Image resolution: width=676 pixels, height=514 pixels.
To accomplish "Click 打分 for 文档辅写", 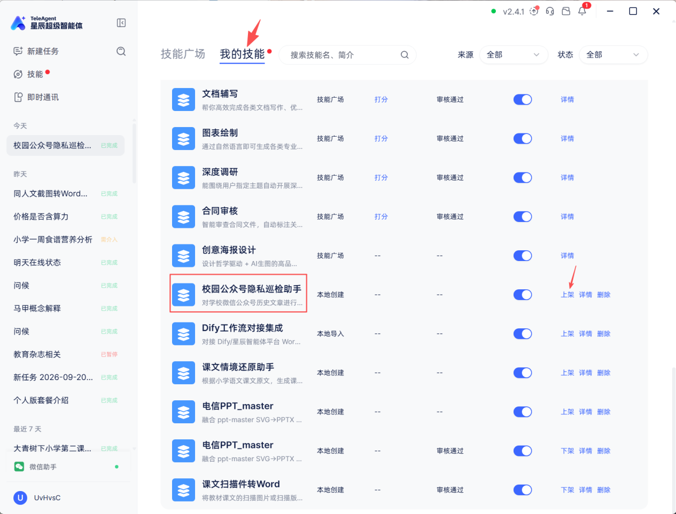I will 381,100.
